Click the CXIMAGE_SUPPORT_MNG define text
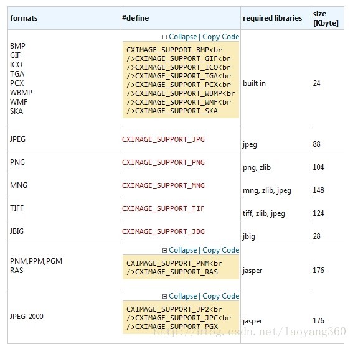The width and height of the screenshot is (353, 344). (x=163, y=185)
